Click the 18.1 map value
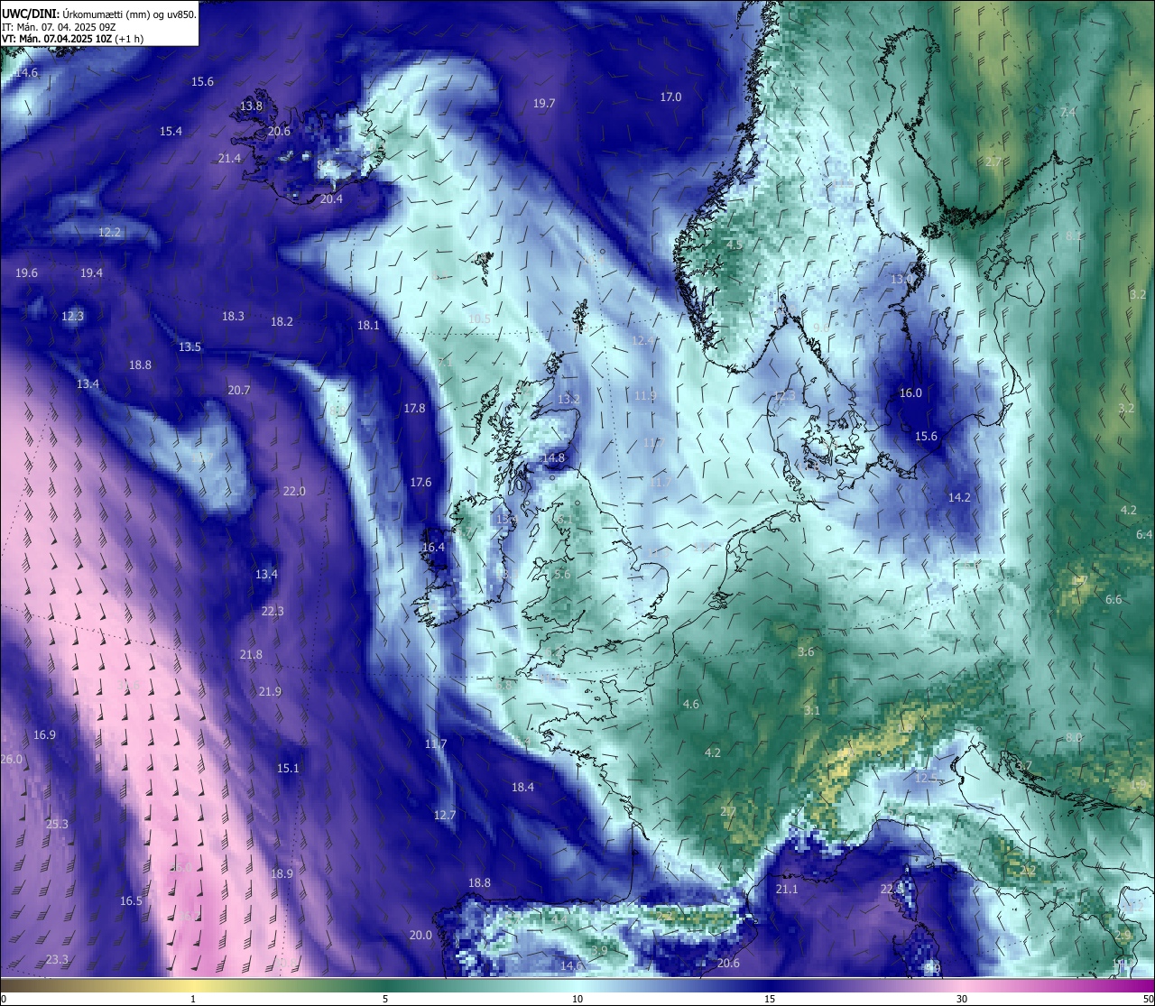 368,326
